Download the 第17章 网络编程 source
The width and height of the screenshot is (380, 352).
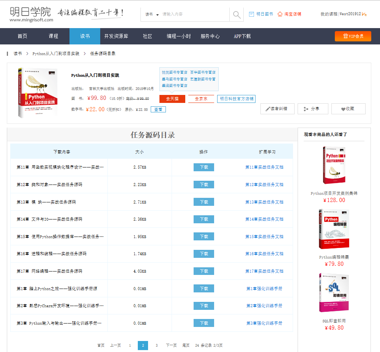(204, 271)
